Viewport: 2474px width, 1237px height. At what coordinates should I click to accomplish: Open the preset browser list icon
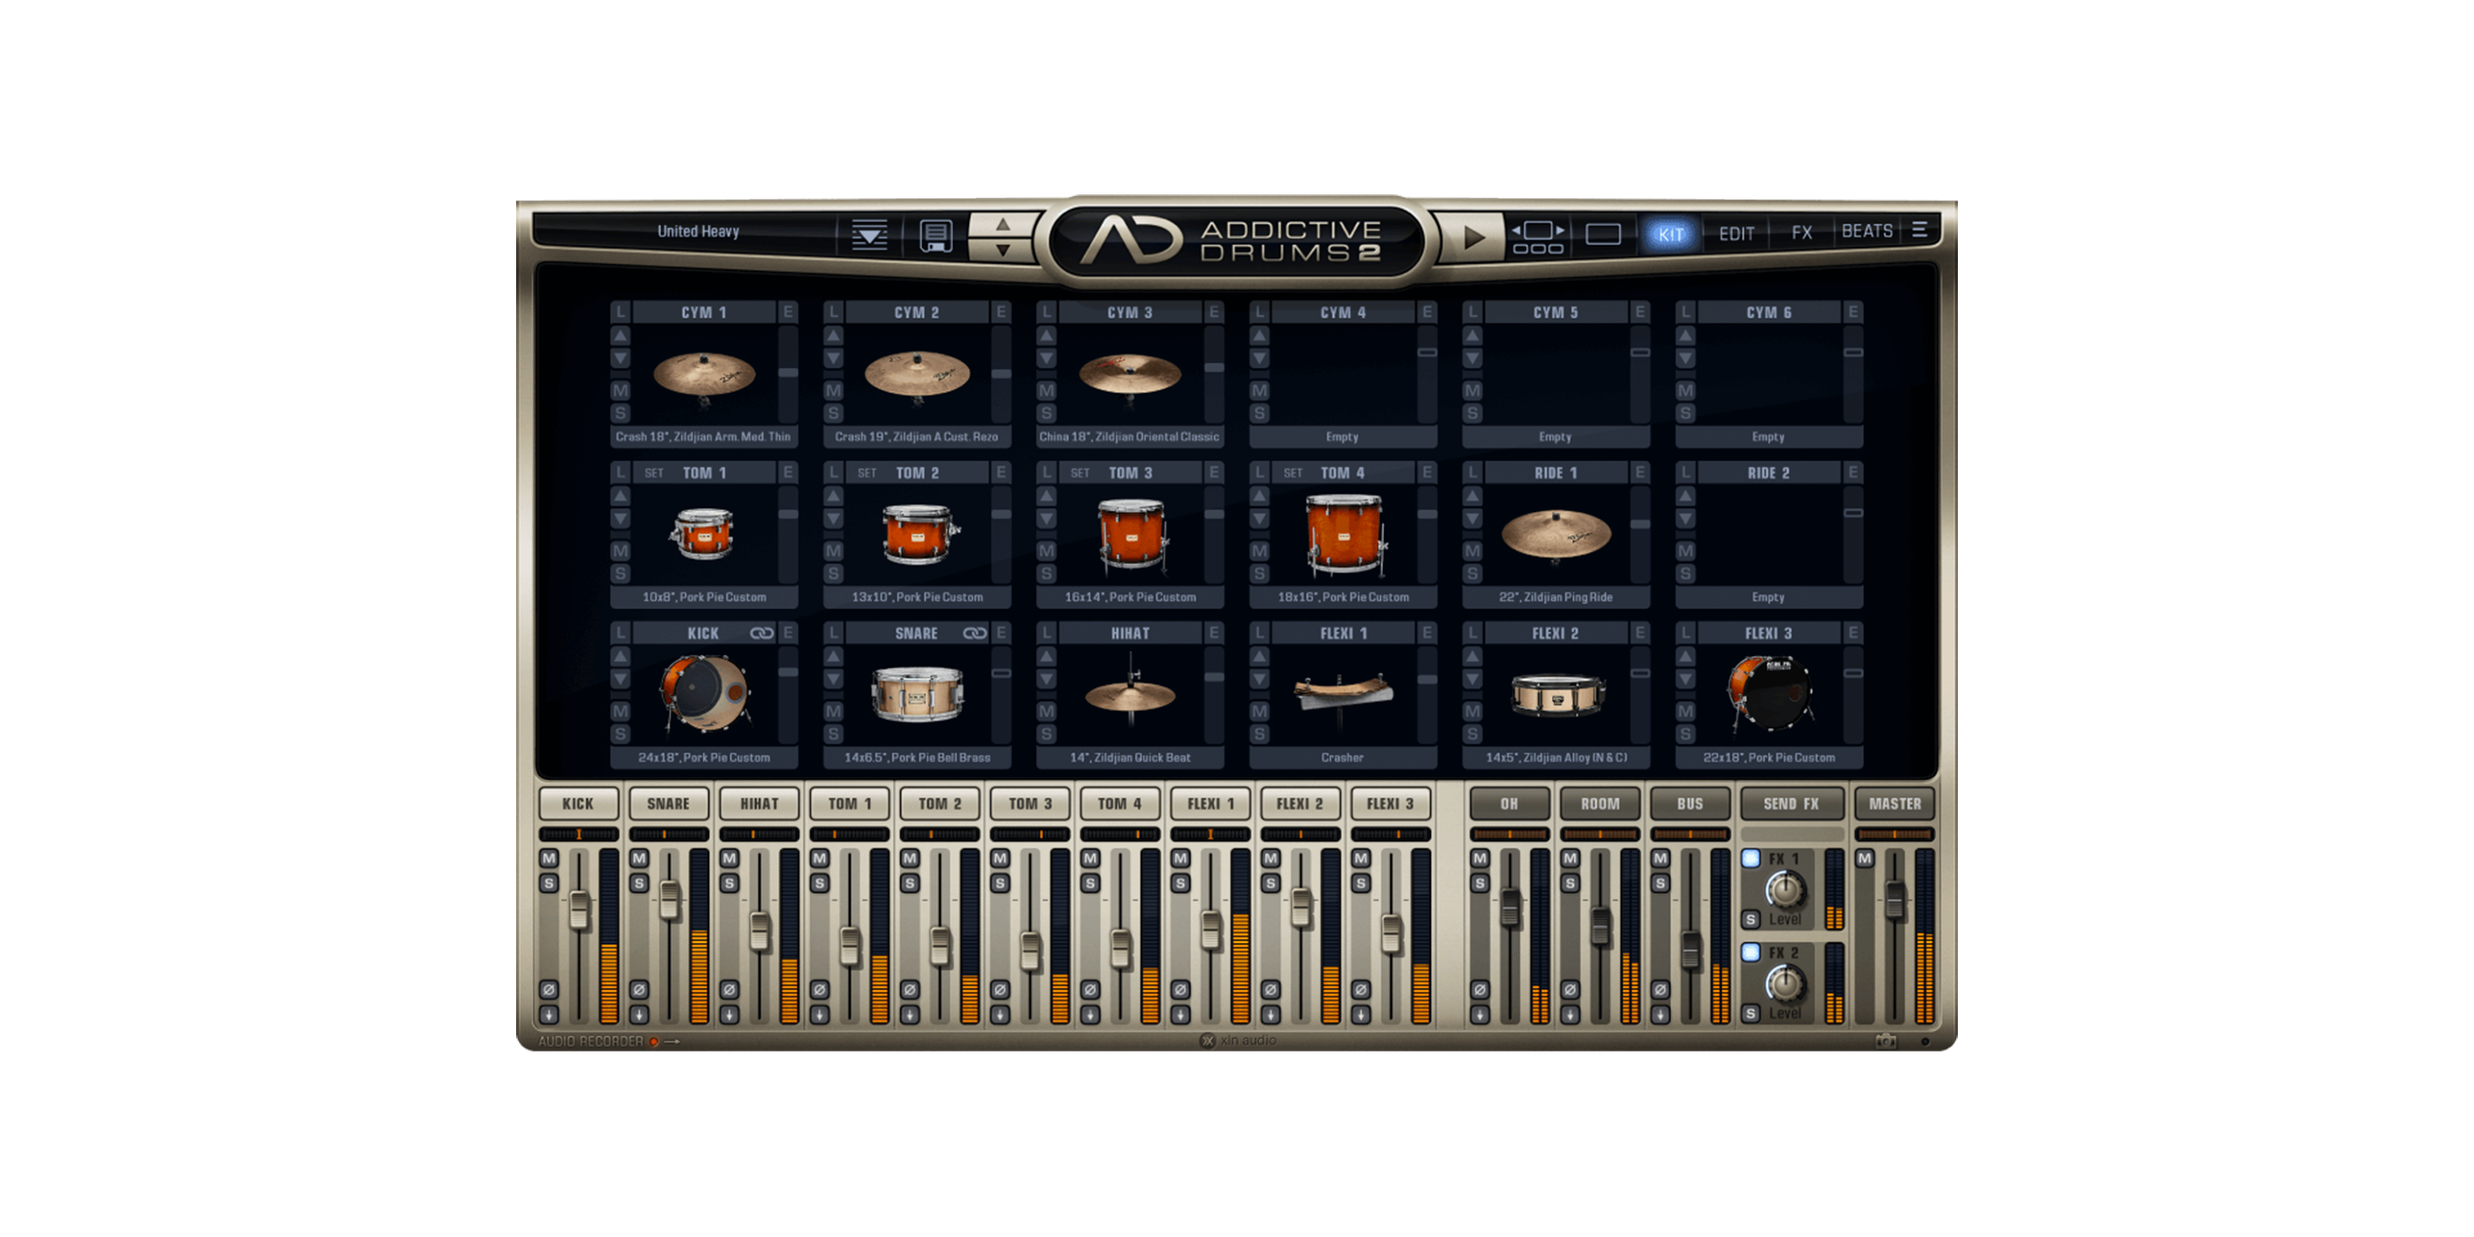pyautogui.click(x=869, y=234)
